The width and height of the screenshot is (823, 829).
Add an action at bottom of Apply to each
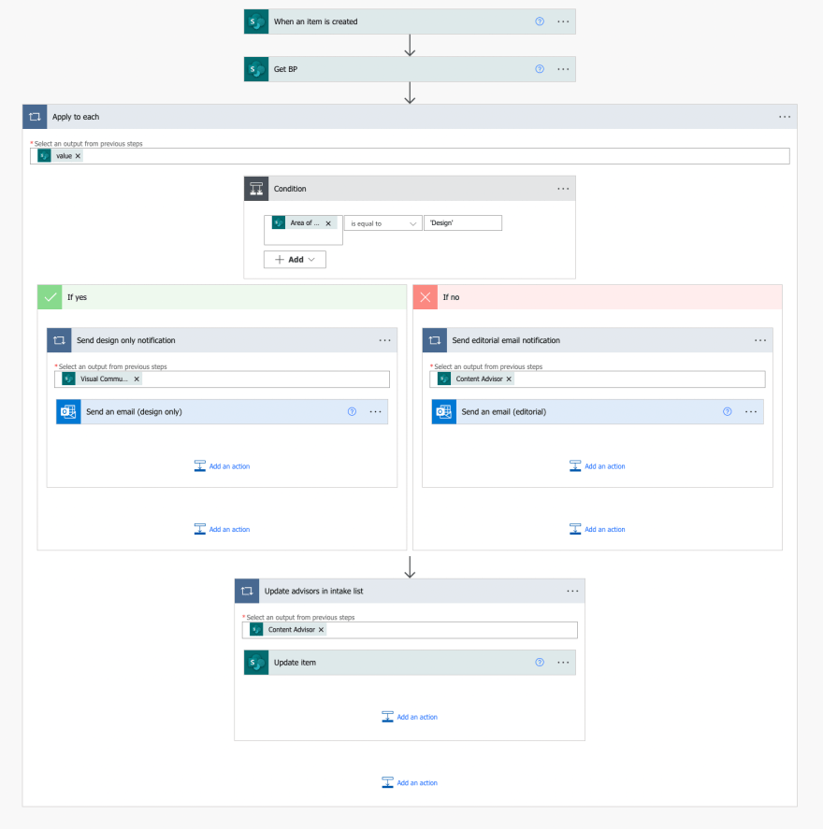[410, 783]
